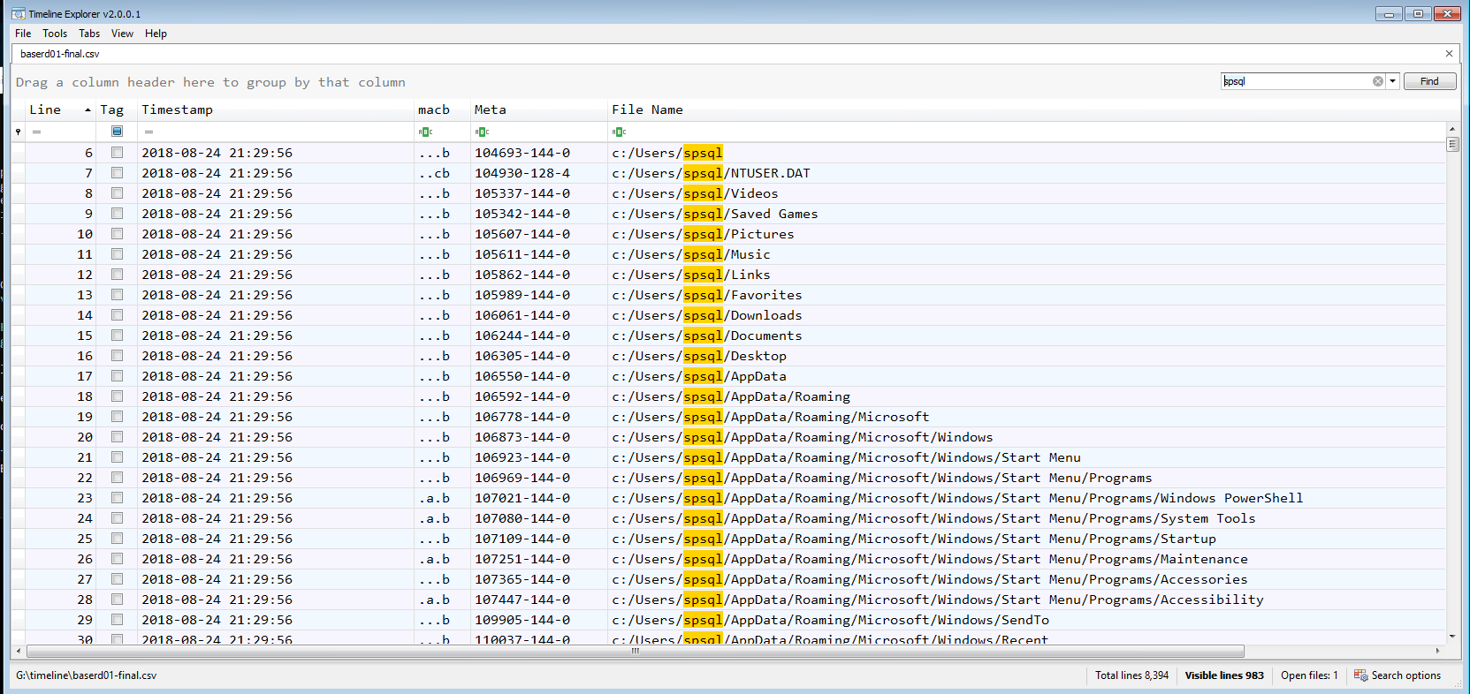
Task: Open the search history dropdown arrow
Action: pos(1392,81)
